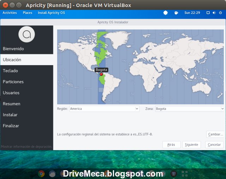
Task: Click the Apricity logo in sidebar
Action: [x=27, y=34]
